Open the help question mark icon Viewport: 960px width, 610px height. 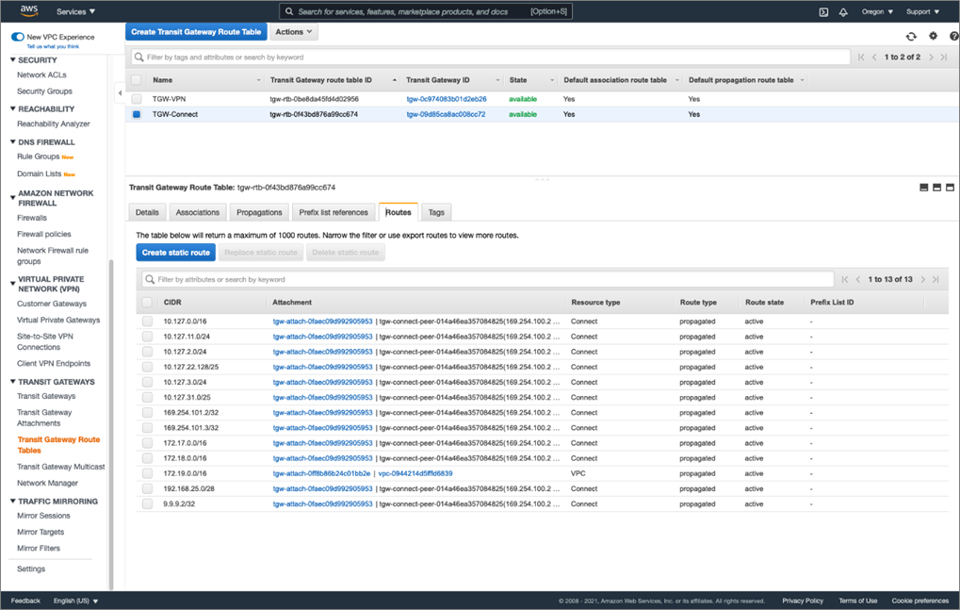coord(954,36)
